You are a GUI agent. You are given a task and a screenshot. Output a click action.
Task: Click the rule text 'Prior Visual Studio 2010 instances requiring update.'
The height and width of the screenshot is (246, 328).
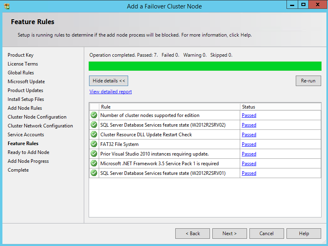154,154
